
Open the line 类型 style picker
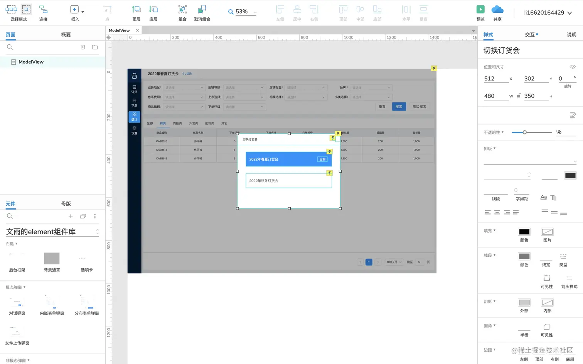[563, 256]
